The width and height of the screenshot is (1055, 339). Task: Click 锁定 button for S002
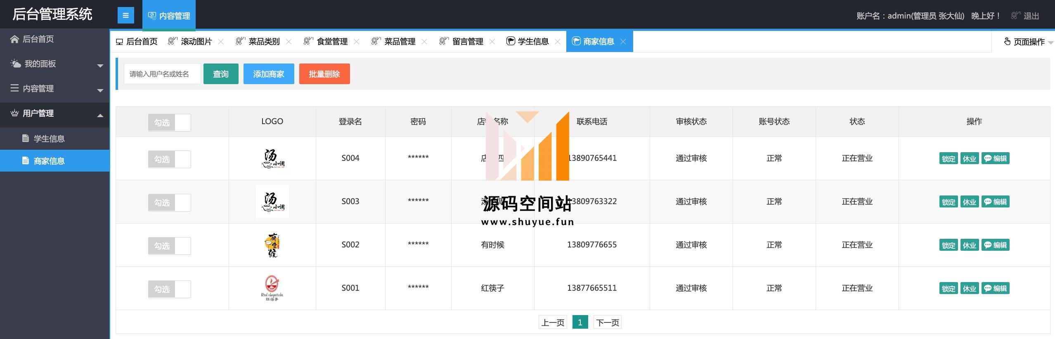coord(949,245)
